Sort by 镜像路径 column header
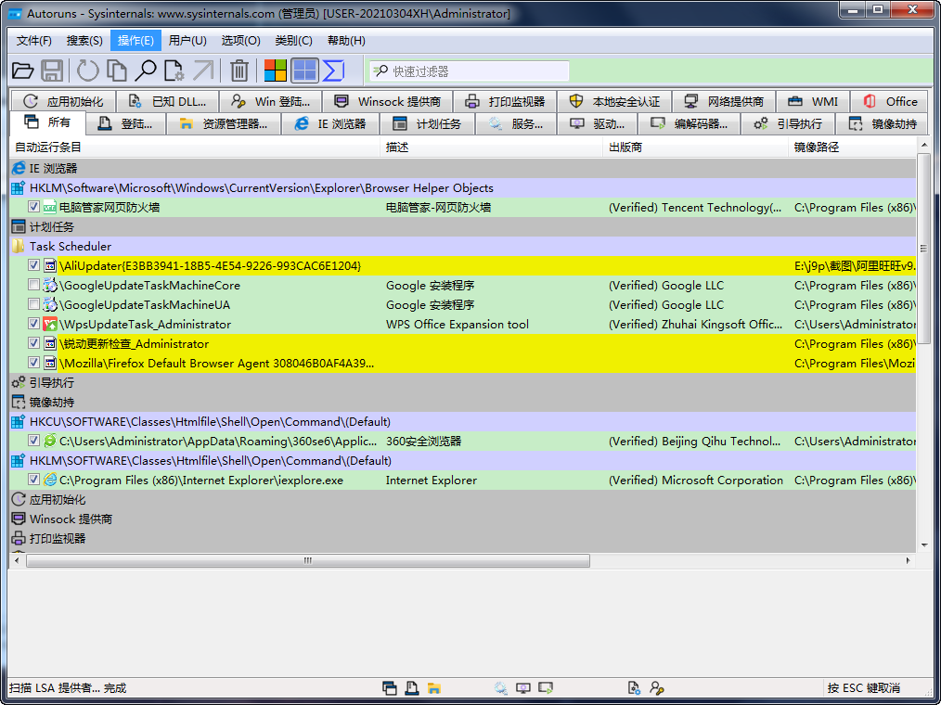Screen dimensions: 941x705 [852, 147]
